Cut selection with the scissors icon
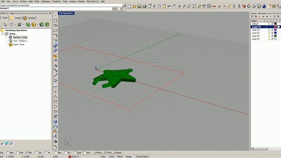This screenshot has width=281, height=158. [154, 7]
